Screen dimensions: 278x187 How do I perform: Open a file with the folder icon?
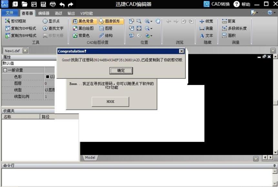click(x=25, y=4)
